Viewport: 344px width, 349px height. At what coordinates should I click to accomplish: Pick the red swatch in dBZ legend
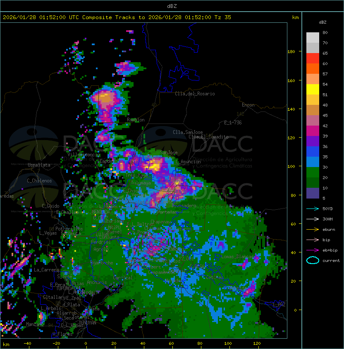[x=313, y=58]
